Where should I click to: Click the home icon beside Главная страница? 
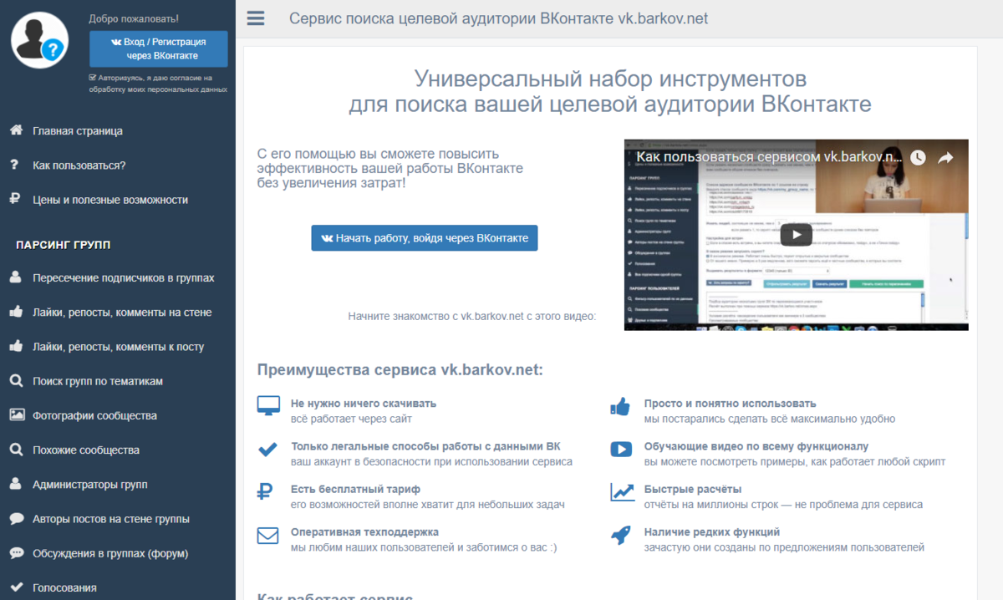pyautogui.click(x=18, y=130)
